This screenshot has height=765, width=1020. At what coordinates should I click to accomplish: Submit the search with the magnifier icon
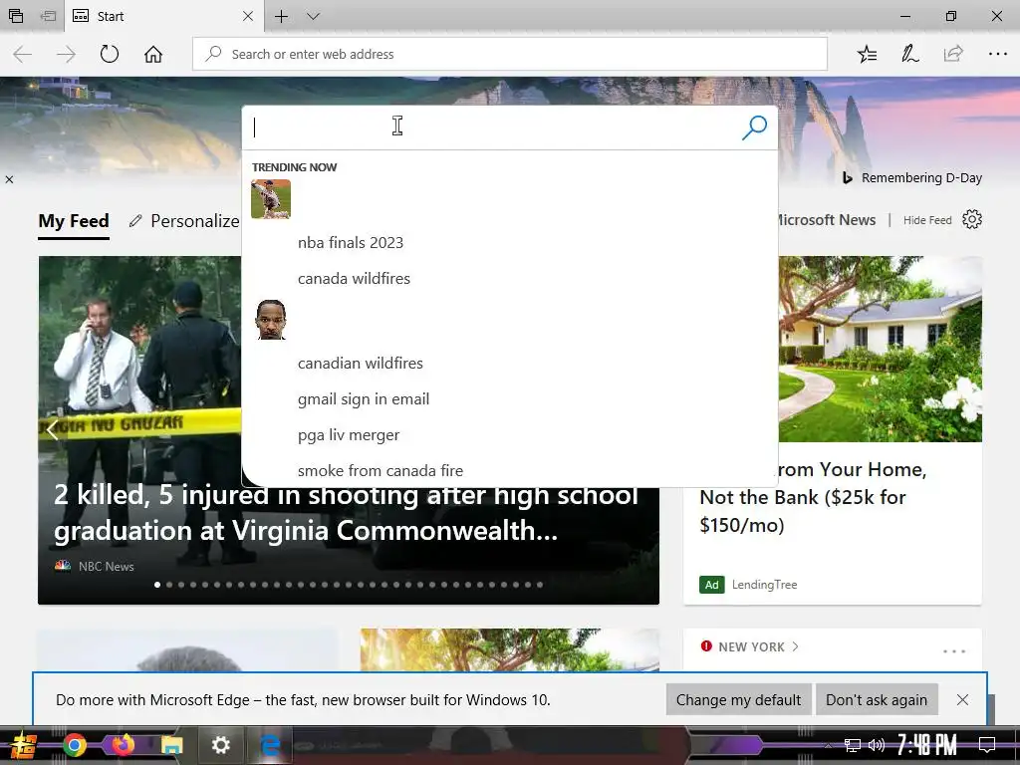(x=755, y=127)
